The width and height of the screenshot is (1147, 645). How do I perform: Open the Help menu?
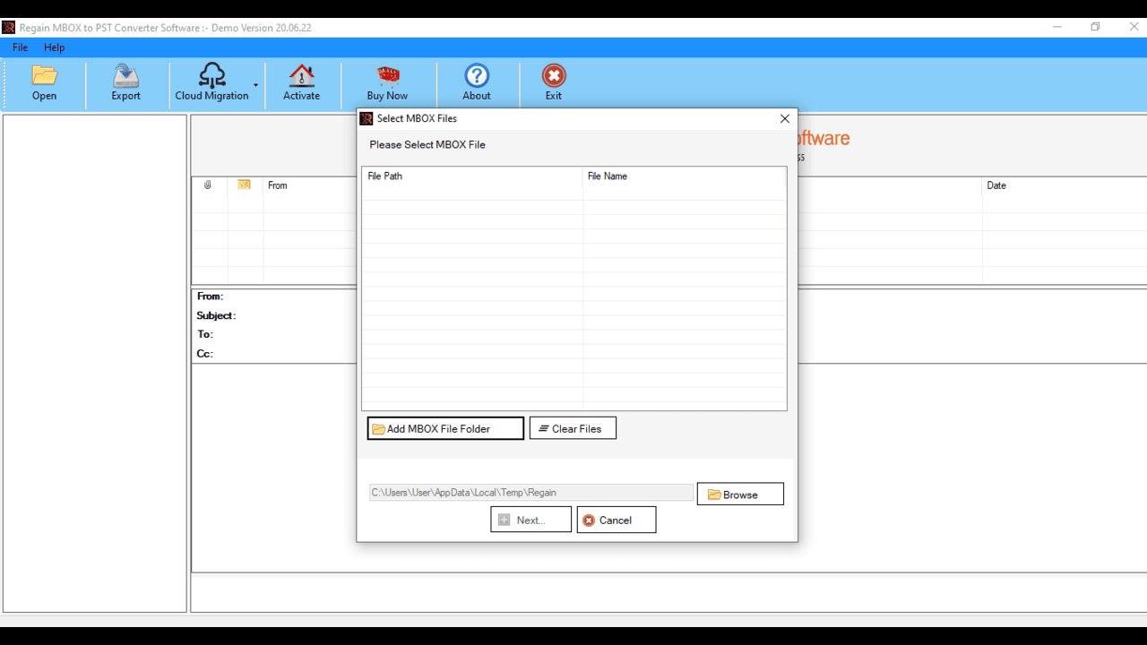coord(54,47)
